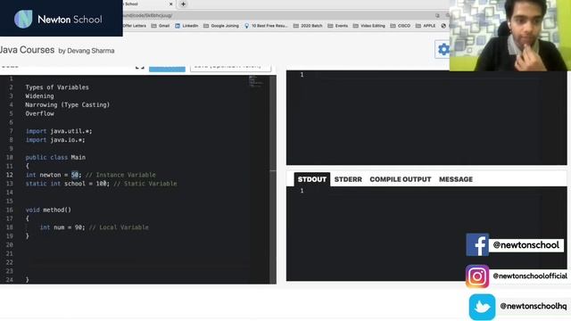Screen dimensions: 571x321
Task: Click the 'import java.io.*;' line
Action: click(55, 140)
